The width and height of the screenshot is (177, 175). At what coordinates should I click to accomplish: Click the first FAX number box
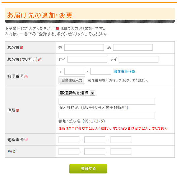tap(69, 151)
